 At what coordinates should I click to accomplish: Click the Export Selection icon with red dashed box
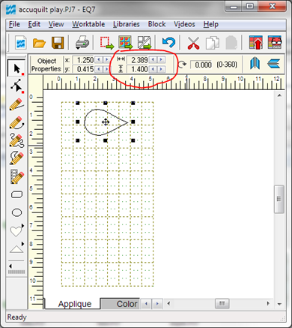(x=107, y=43)
